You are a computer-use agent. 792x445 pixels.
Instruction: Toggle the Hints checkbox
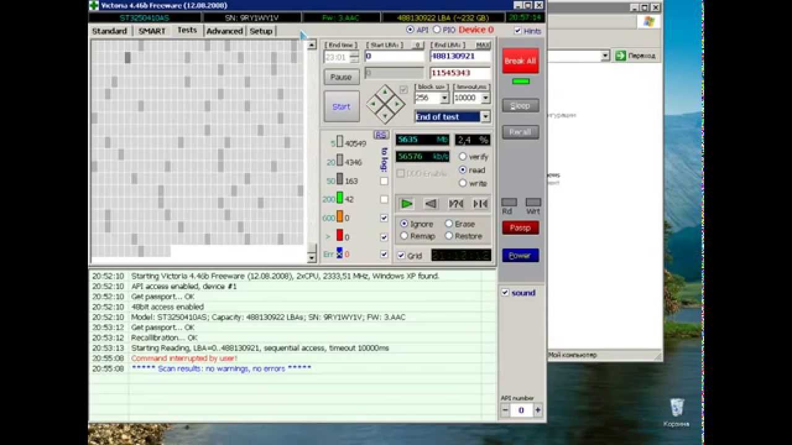tap(517, 31)
